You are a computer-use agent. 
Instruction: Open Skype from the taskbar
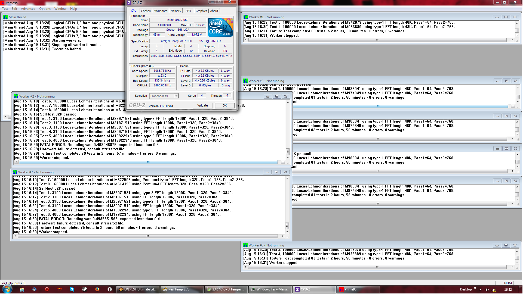click(72, 290)
